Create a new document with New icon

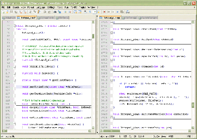3,12
